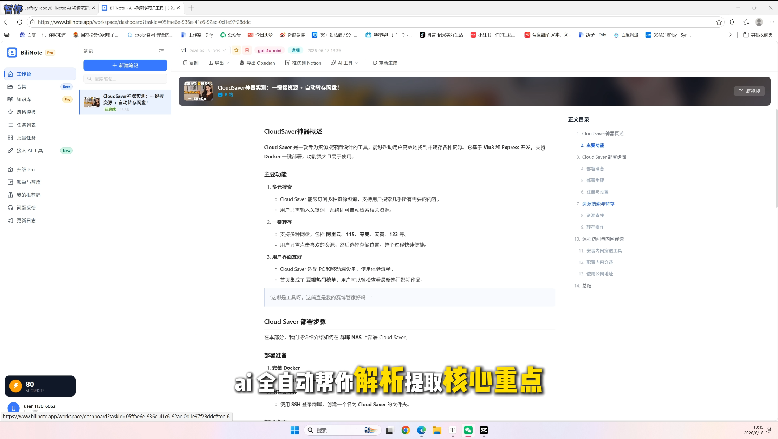This screenshot has height=439, width=778.
Task: Open Windows Start menu
Action: [x=294, y=430]
